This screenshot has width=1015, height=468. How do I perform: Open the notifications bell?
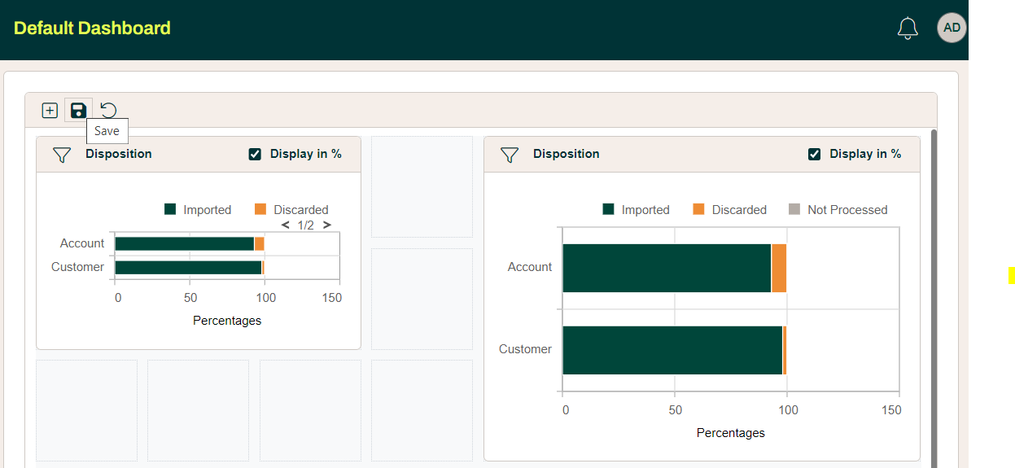click(908, 28)
